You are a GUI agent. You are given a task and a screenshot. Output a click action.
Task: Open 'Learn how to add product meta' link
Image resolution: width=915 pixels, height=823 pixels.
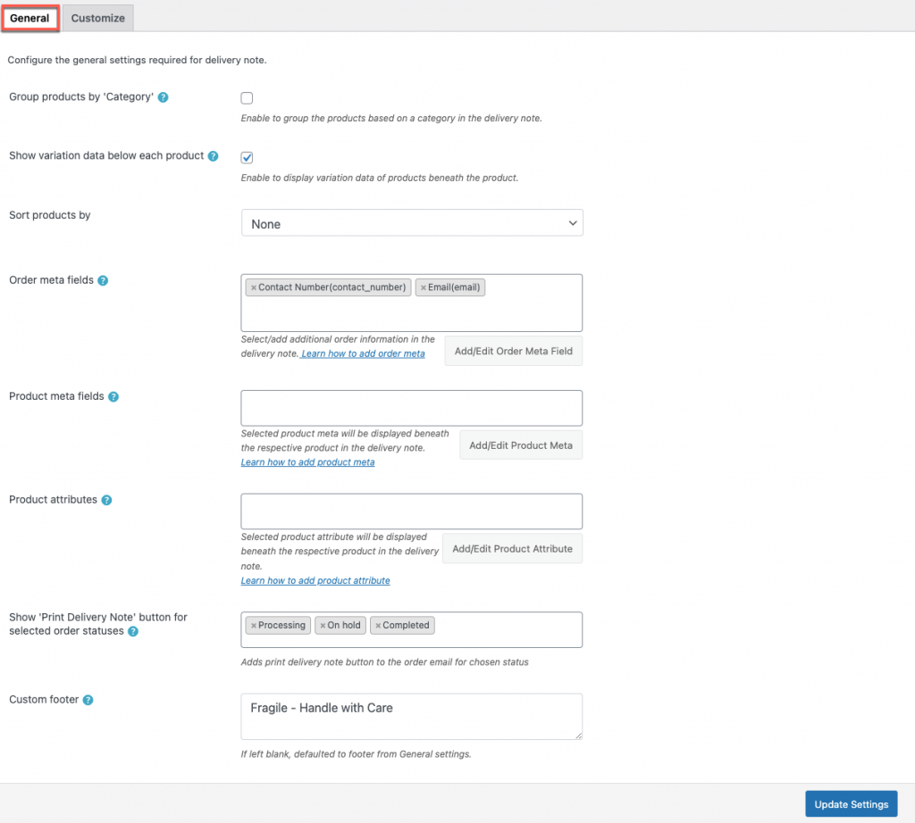click(x=307, y=462)
